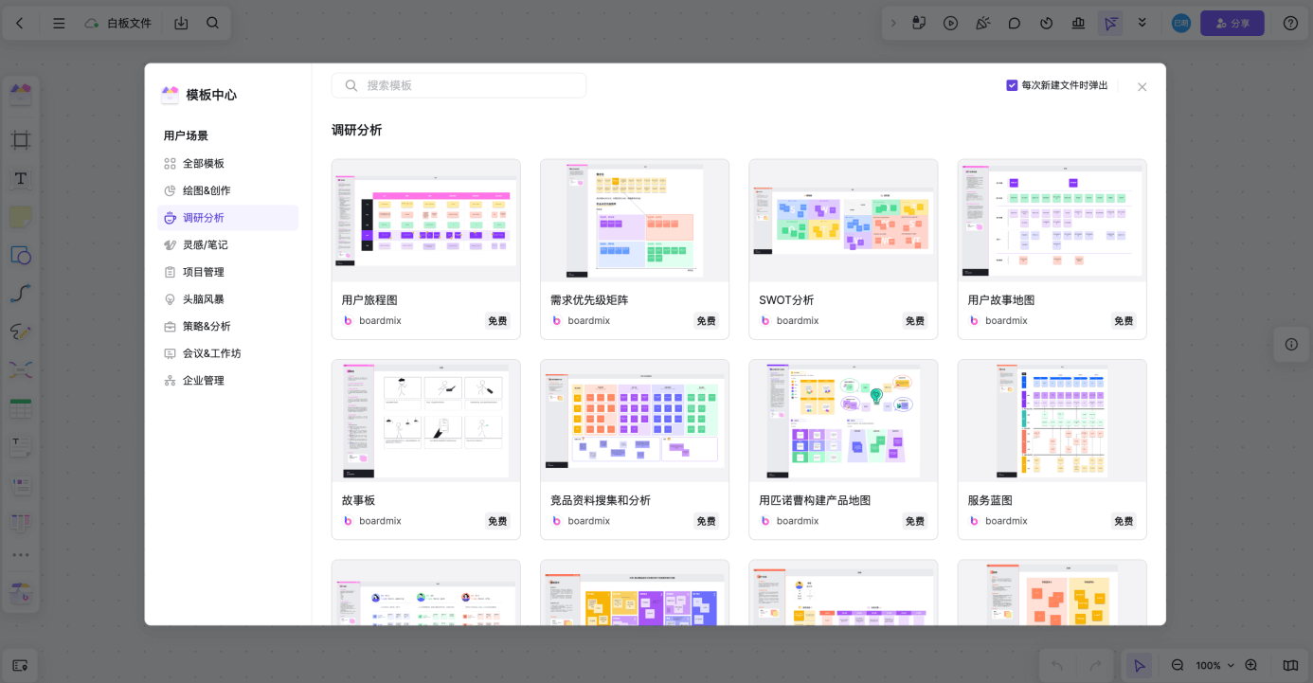This screenshot has width=1313, height=683.
Task: Expand the top-right toolbar chevron
Action: [892, 23]
